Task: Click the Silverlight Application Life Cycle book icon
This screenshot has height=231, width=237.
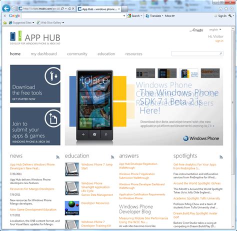Action: click(x=72, y=188)
